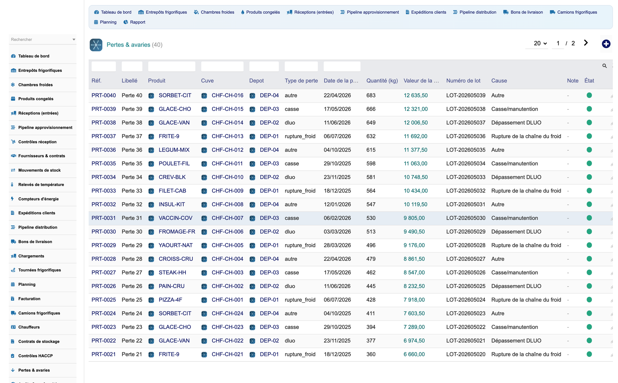Image resolution: width=618 pixels, height=383 pixels.
Task: Open Tableau de bord tab in top bar
Action: coord(113,12)
